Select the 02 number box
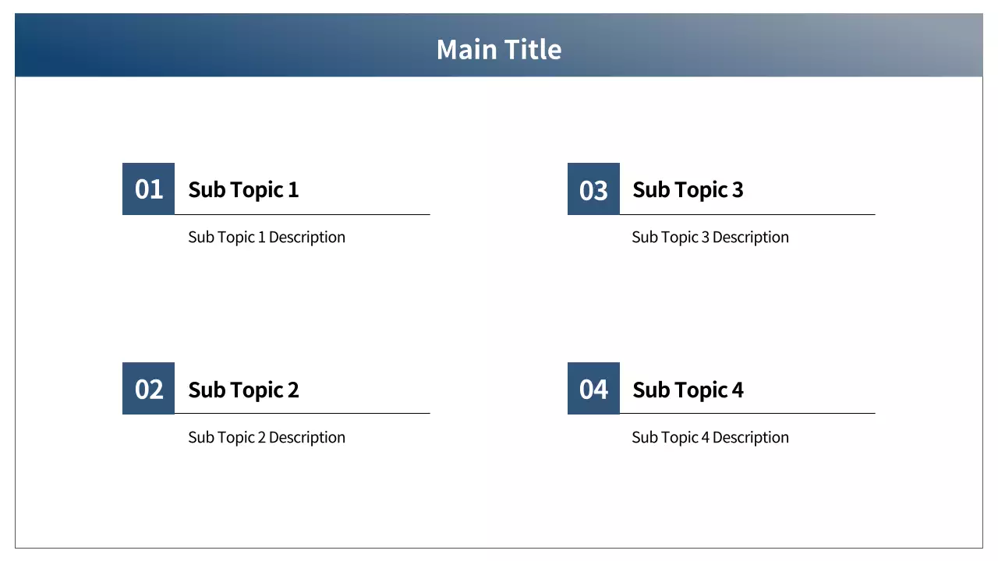Image resolution: width=998 pixels, height=561 pixels. coord(148,388)
